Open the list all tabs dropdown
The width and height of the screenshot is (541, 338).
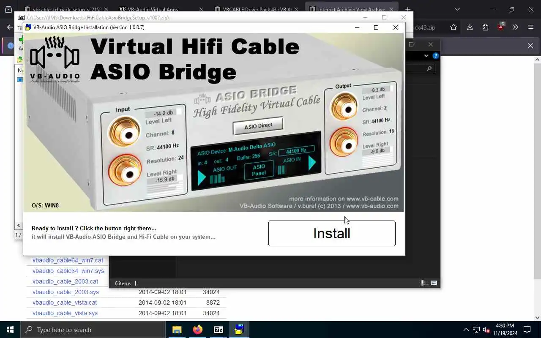tap(457, 9)
